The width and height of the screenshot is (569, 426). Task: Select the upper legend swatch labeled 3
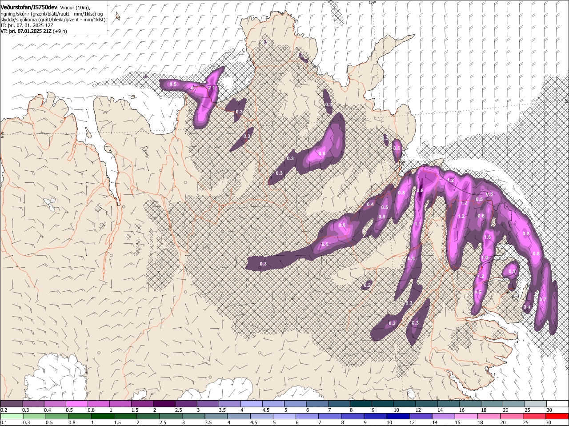tap(208, 403)
